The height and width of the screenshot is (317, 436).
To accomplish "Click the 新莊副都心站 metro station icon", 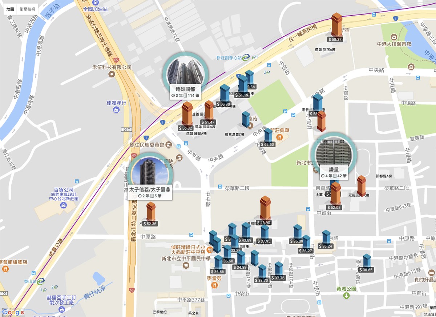I will click(x=246, y=57).
